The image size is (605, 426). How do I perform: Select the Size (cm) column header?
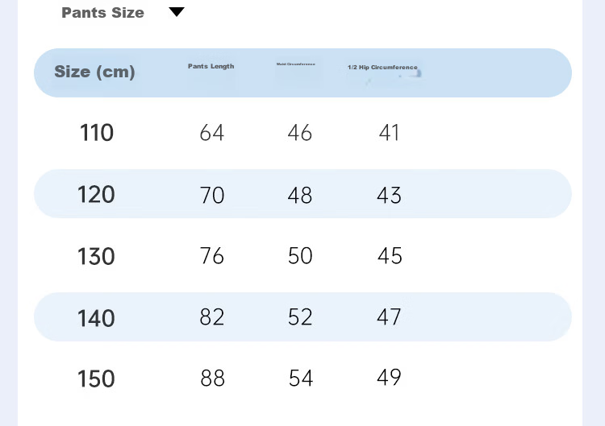pos(94,72)
